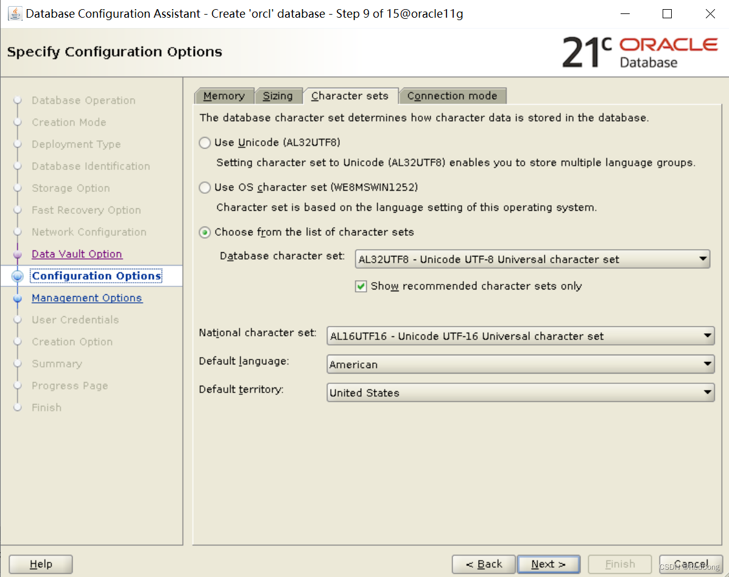Click the 'Default territory:' label

pos(241,389)
